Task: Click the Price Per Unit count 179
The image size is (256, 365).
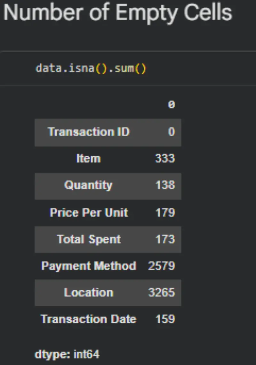Action: [x=165, y=213]
